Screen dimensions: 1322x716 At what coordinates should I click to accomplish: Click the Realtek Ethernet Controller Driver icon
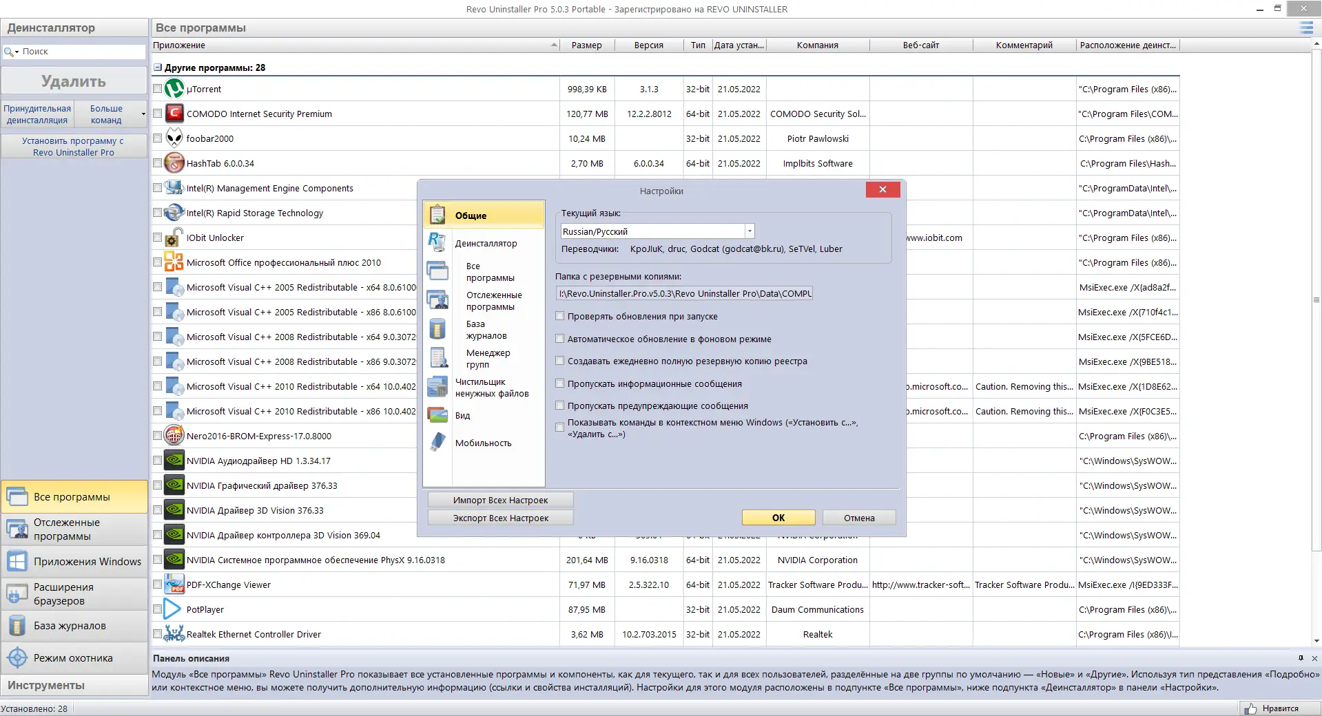click(x=174, y=634)
